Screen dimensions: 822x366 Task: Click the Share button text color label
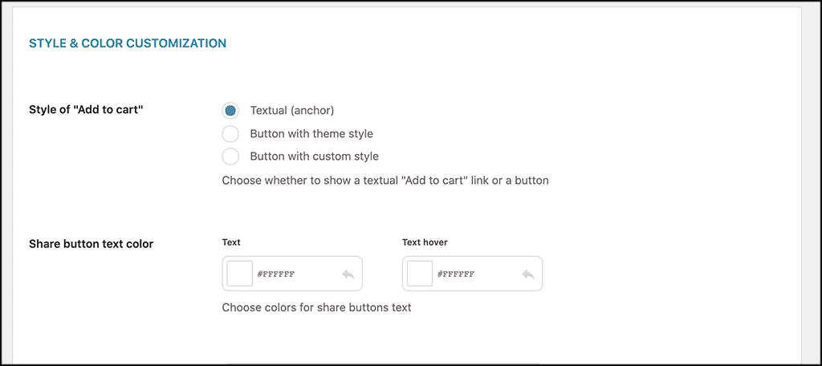click(x=91, y=244)
